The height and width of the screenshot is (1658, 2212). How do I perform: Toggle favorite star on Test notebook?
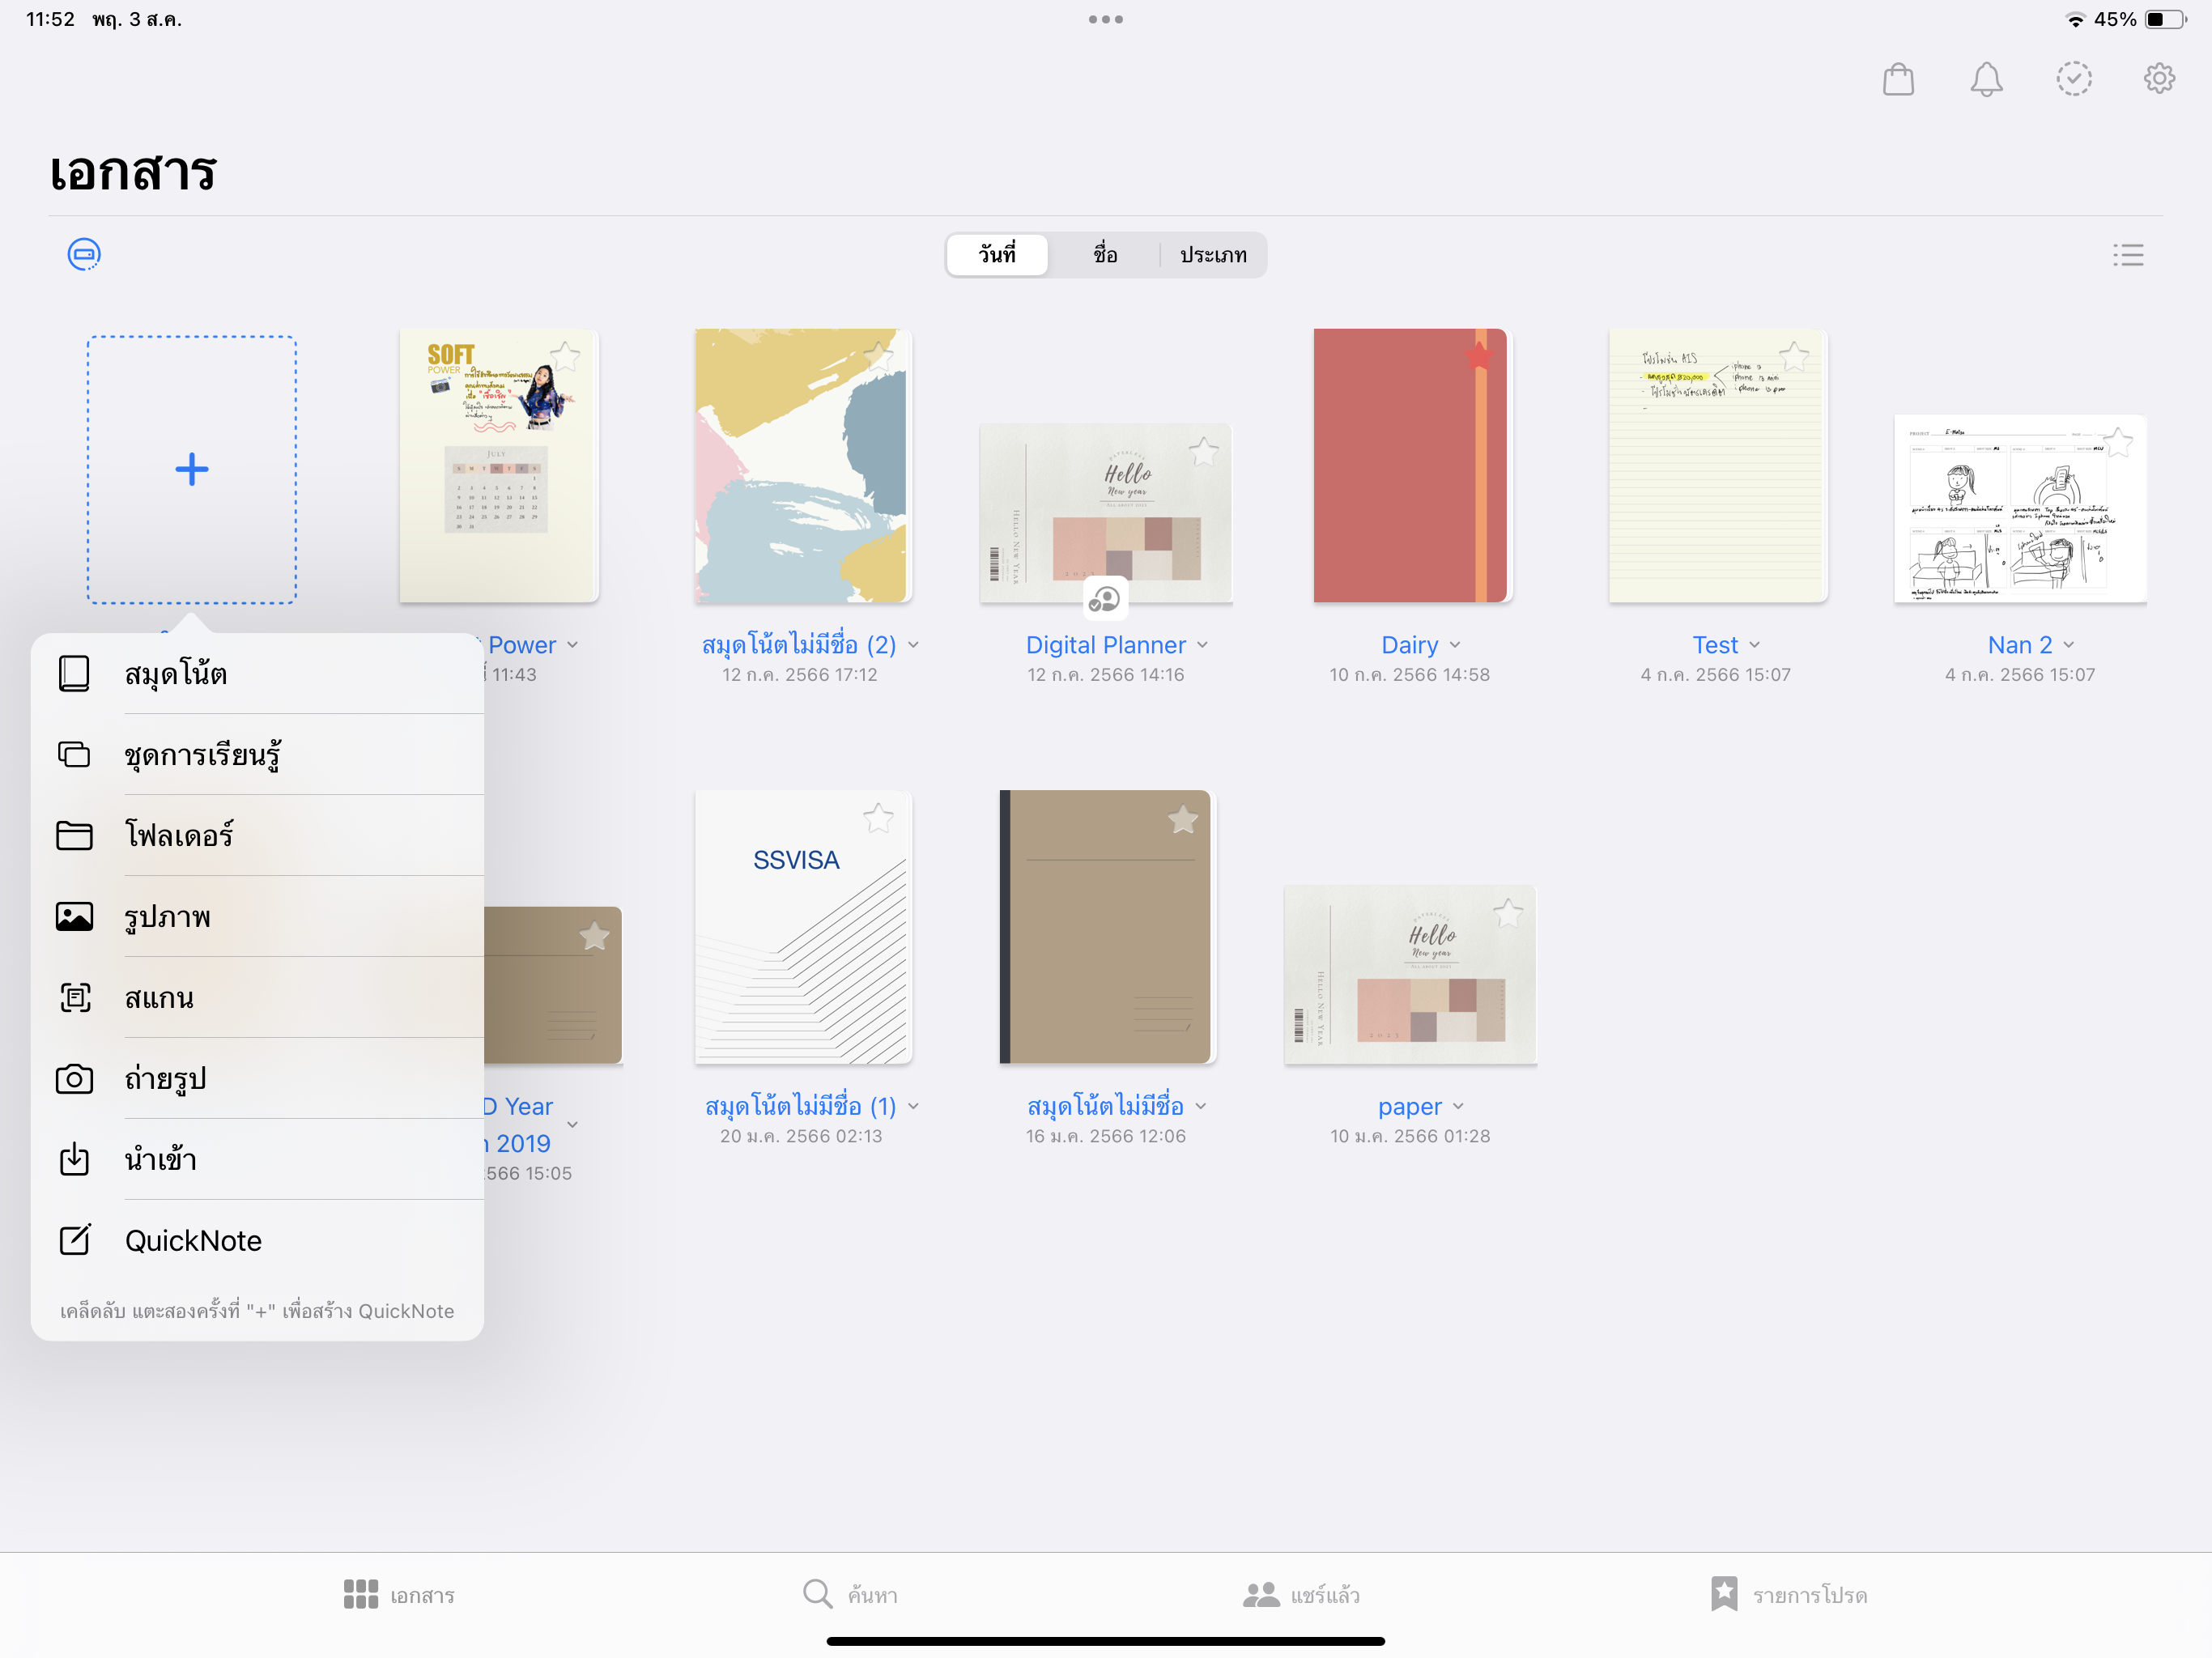(x=1794, y=356)
